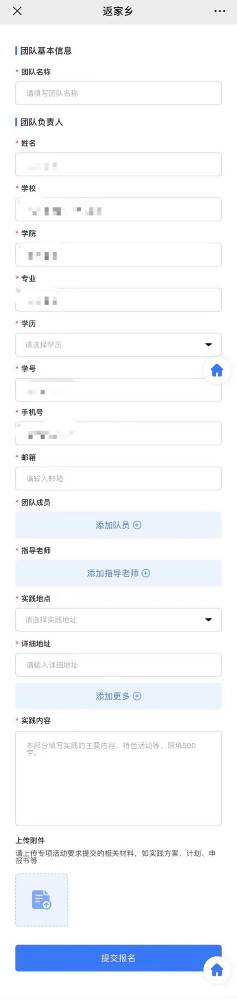The image size is (237, 999).
Task: Submit the form with 提交报名 button
Action: [118, 958]
